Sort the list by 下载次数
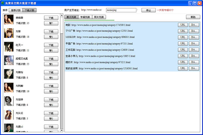 click(x=30, y=10)
